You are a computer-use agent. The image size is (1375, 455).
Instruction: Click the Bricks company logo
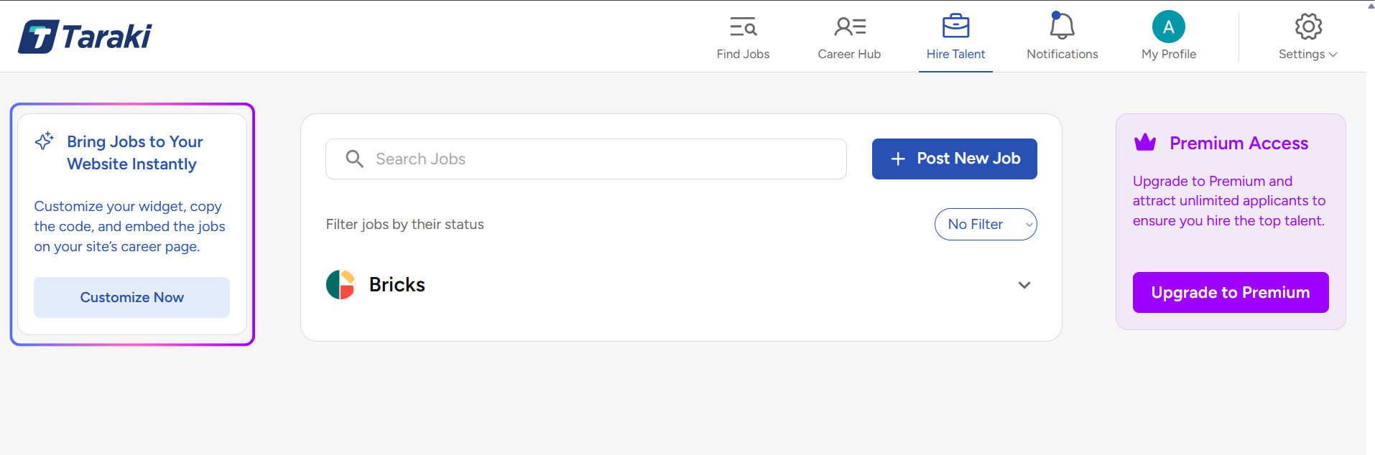coord(341,285)
